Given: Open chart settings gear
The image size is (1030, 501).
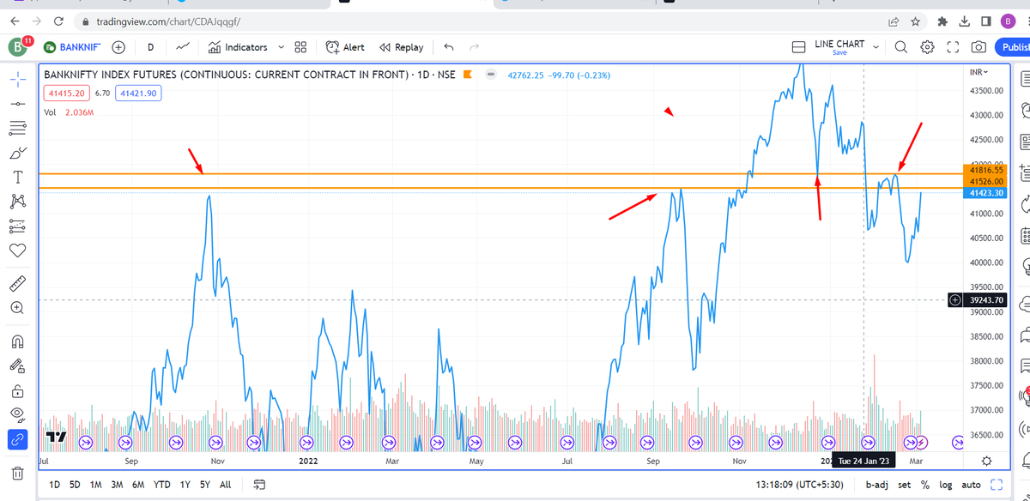Looking at the screenshot, I should coord(927,47).
